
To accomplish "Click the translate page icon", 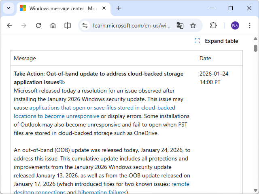I will click(x=180, y=25).
